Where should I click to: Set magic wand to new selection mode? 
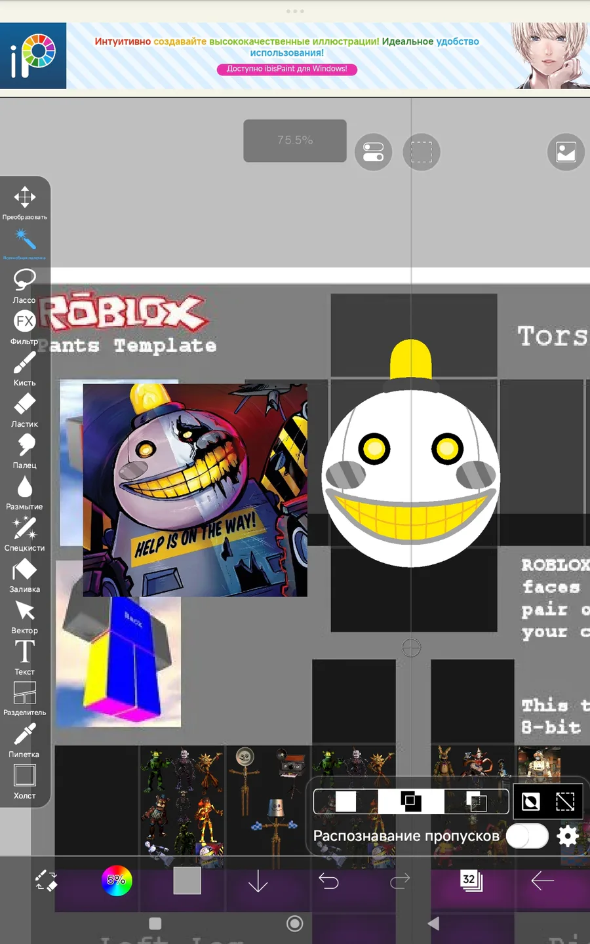click(x=346, y=801)
